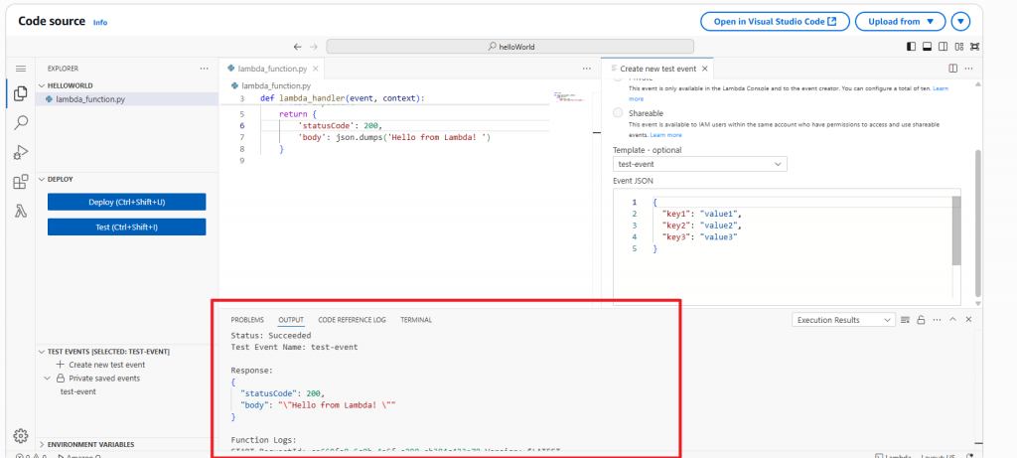The height and width of the screenshot is (458, 1017).
Task: Open lambda_function.py in the Explorer tree
Action: tap(90, 99)
